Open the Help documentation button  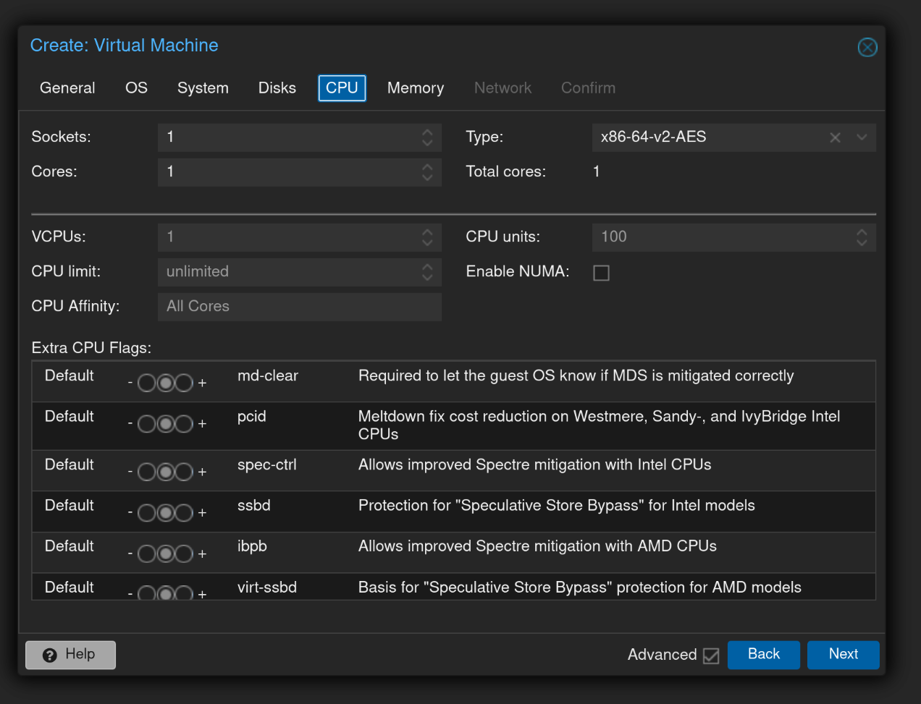pos(70,655)
